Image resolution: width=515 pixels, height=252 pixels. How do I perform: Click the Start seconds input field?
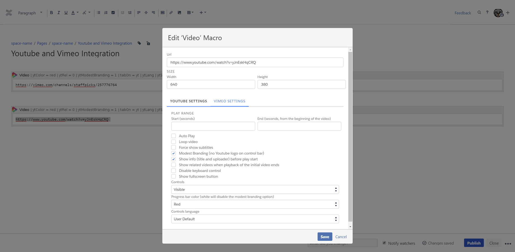(213, 126)
